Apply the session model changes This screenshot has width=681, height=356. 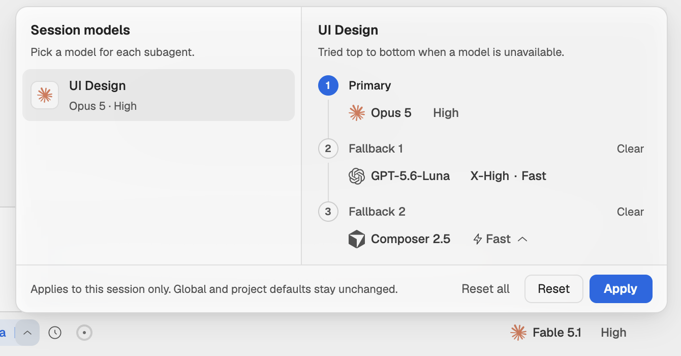621,289
